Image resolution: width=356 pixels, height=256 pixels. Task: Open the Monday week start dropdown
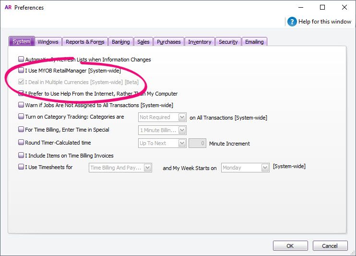point(265,168)
